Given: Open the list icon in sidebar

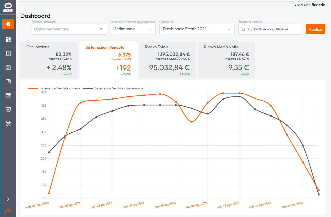Looking at the screenshot, I should pos(8,82).
